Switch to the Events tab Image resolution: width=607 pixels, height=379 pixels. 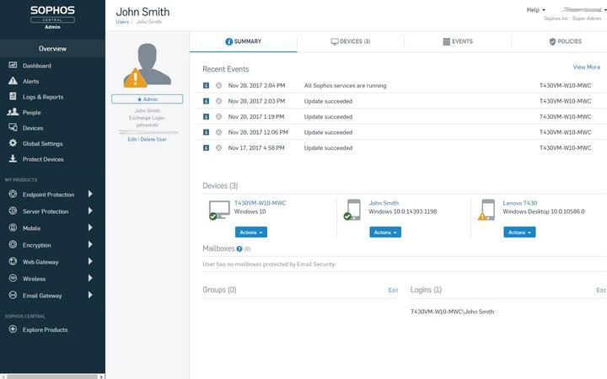click(458, 41)
